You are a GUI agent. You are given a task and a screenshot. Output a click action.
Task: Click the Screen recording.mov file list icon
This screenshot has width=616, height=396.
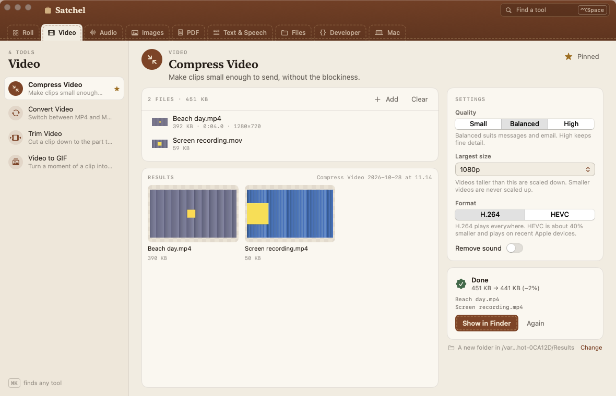coord(160,144)
